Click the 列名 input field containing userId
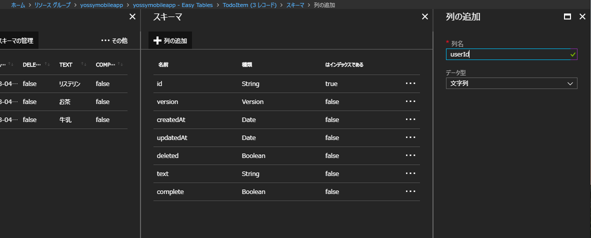 tap(511, 54)
